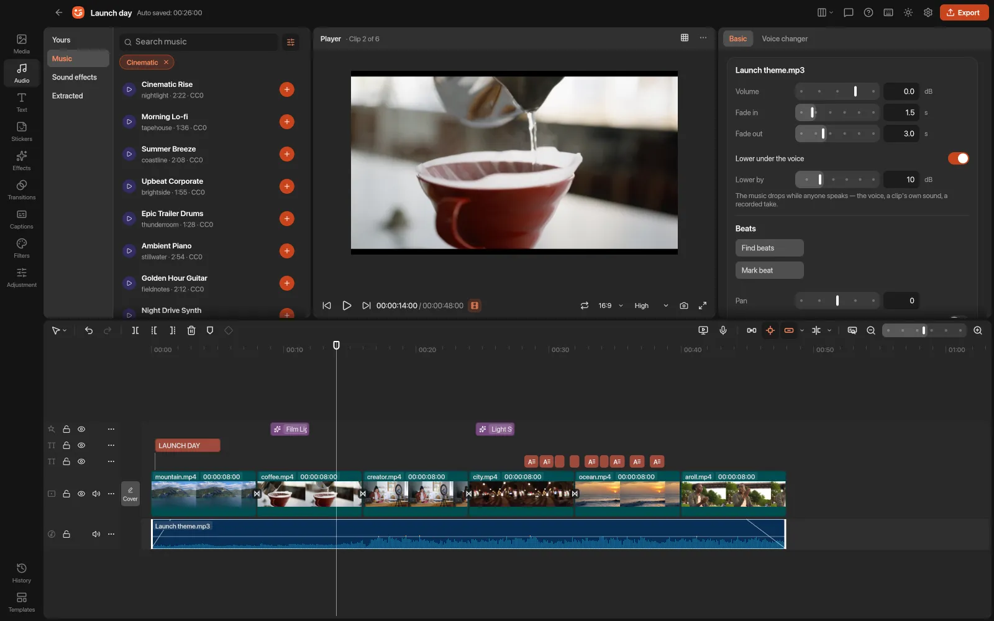Delete the selected clip with the trash icon
Viewport: 994px width, 621px height.
(191, 330)
